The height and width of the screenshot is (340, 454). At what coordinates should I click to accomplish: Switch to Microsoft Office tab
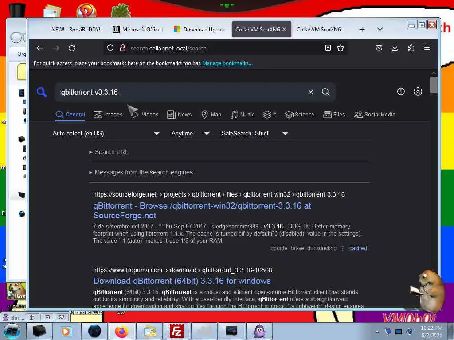click(138, 30)
